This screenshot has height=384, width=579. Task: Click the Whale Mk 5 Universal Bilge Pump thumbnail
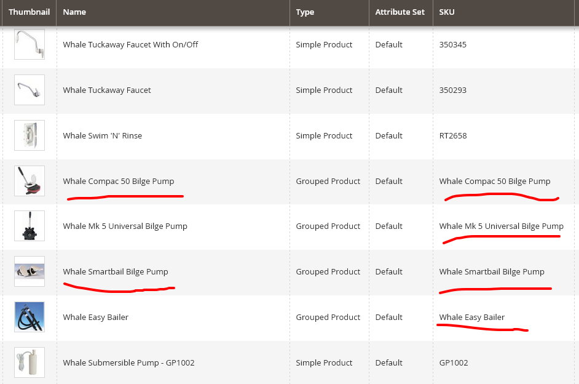(29, 226)
